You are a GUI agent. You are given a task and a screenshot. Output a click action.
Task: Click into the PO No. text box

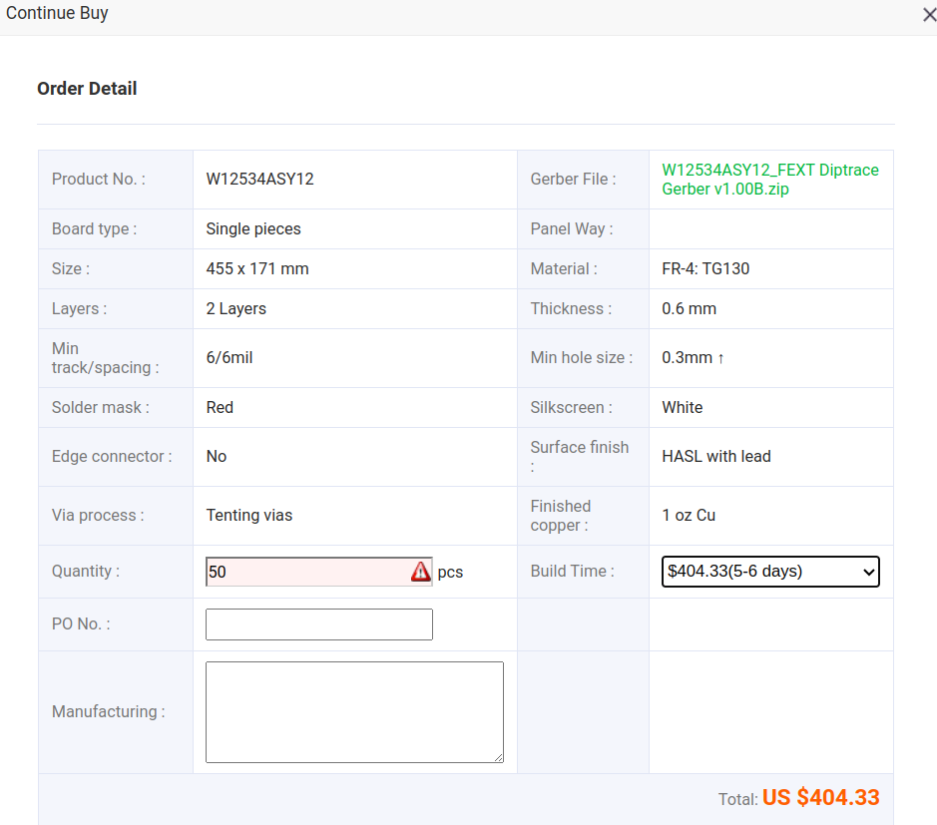pyautogui.click(x=318, y=624)
